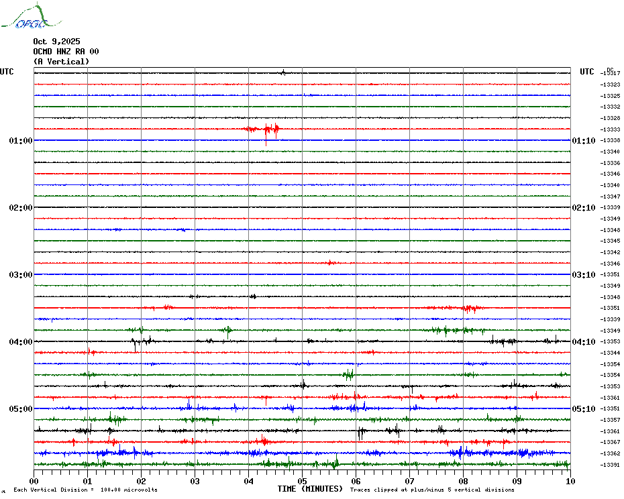Click the DC offset value "-13344"
This screenshot has height=499, width=624.
click(611, 353)
